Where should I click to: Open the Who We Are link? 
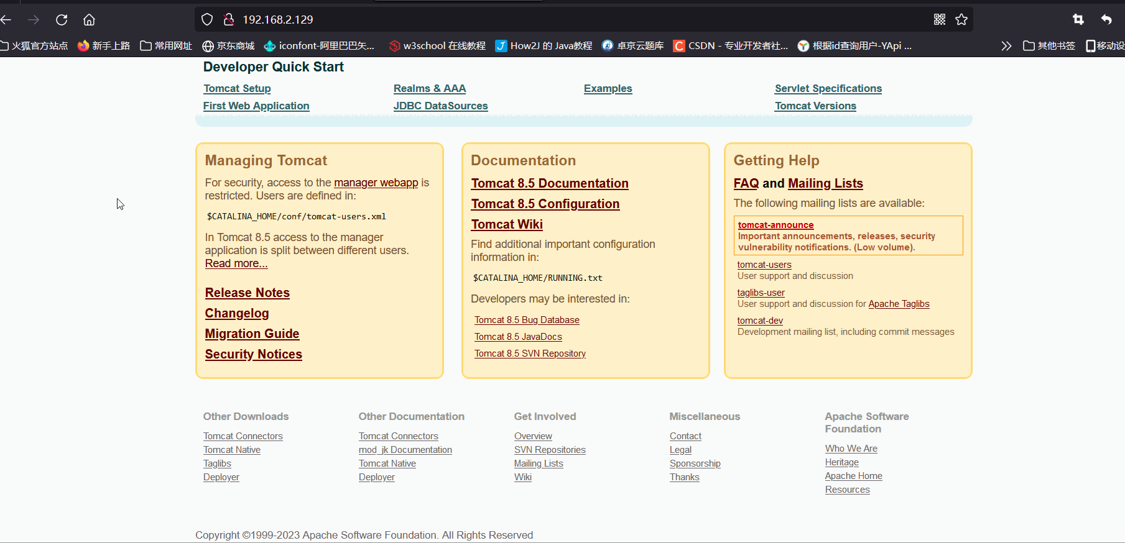click(x=851, y=449)
